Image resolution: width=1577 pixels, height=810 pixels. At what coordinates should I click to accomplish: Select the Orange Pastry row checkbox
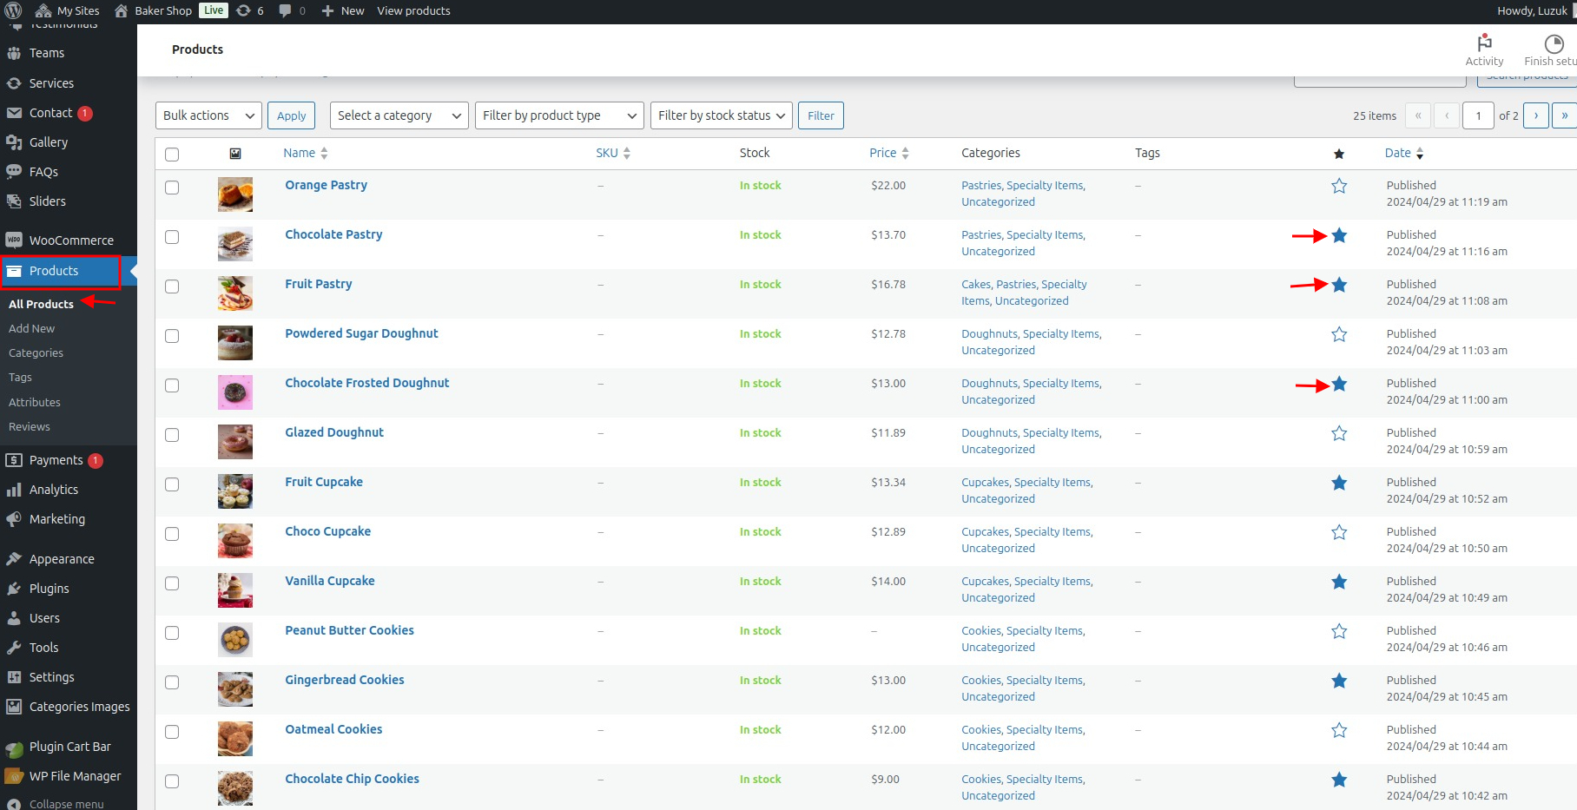[172, 188]
